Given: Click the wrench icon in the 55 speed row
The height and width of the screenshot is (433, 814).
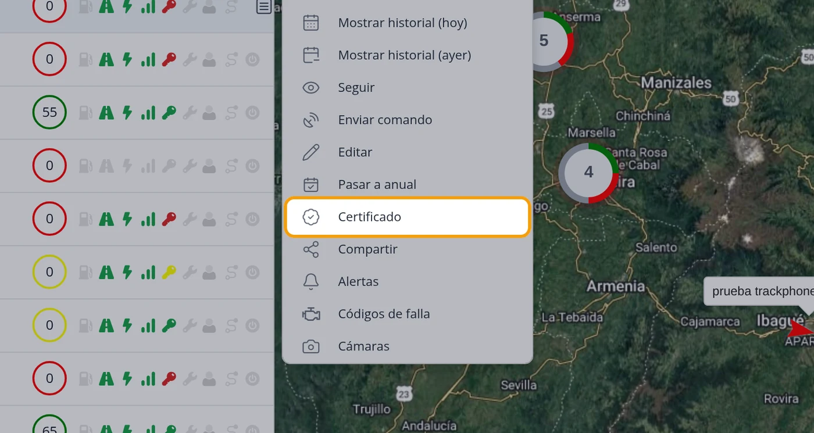Looking at the screenshot, I should [x=190, y=112].
